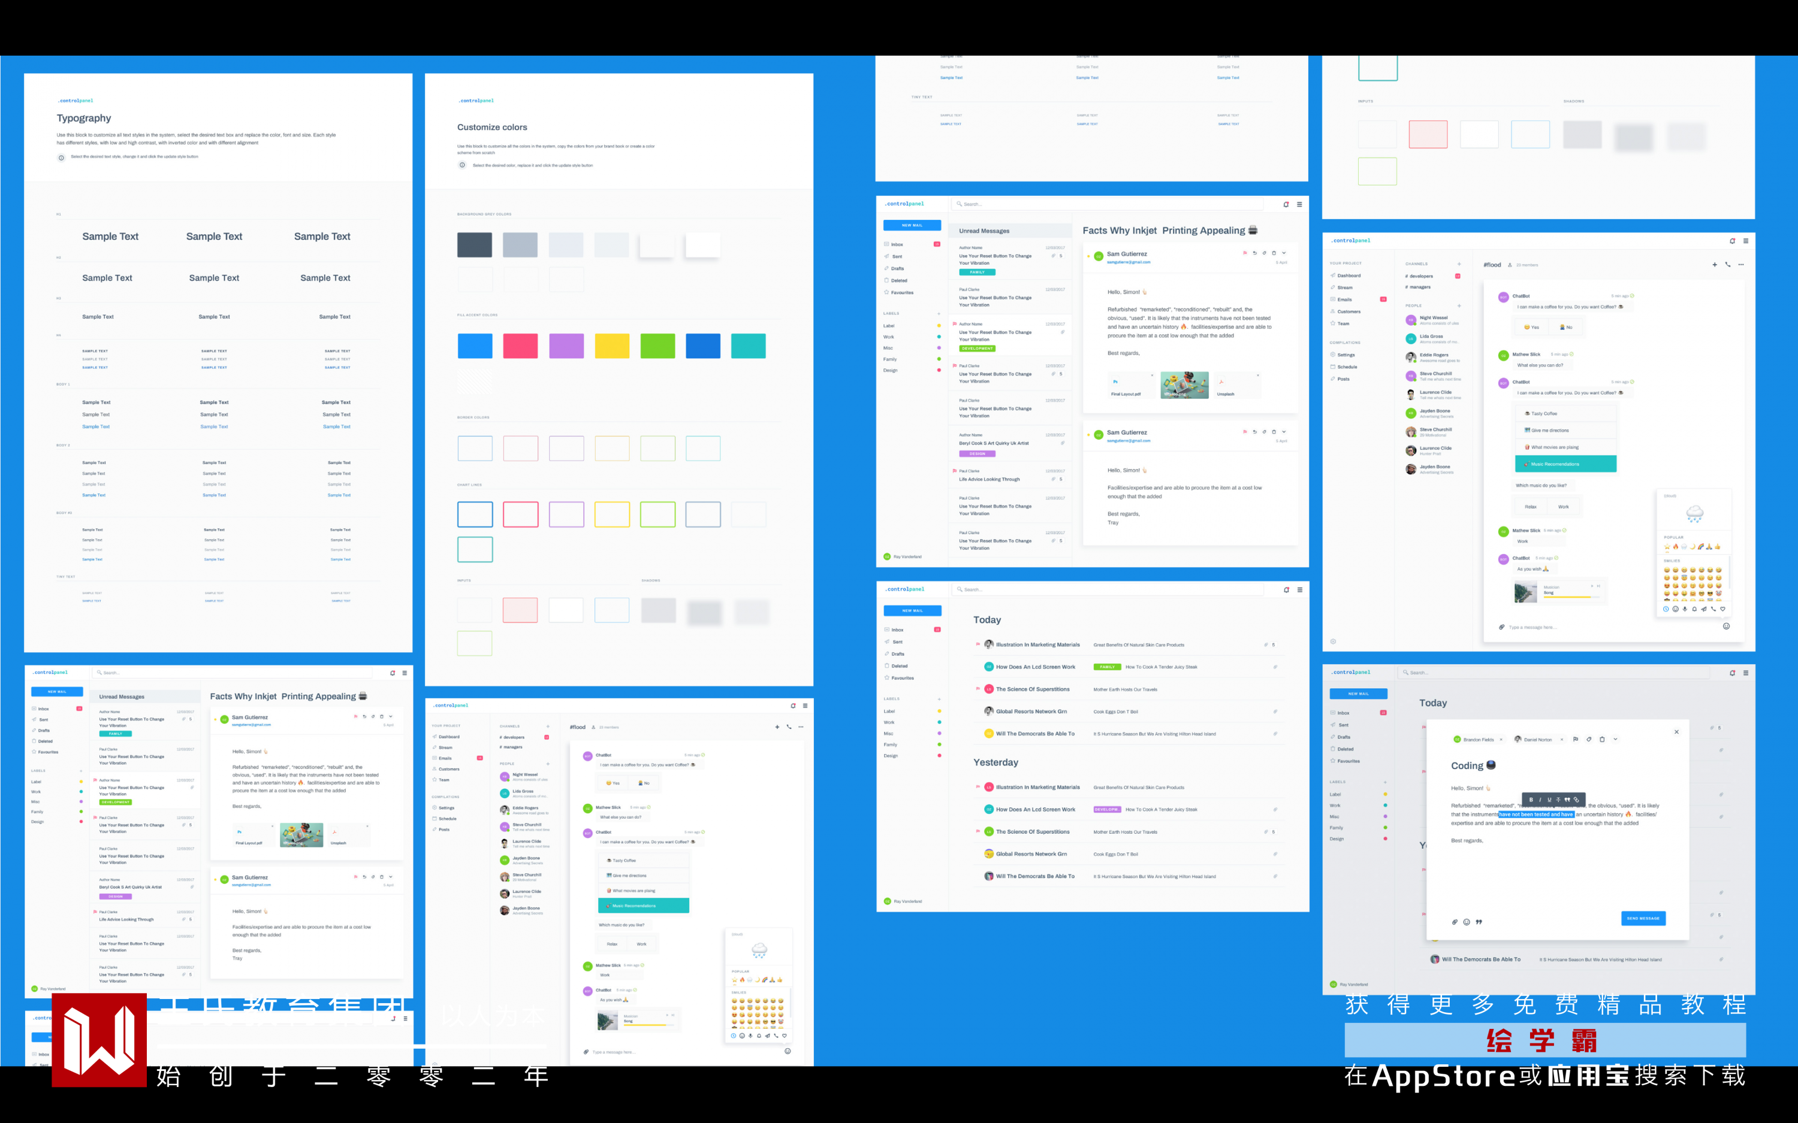Image resolution: width=1798 pixels, height=1123 pixels.
Task: Click plus next to PEOPLE in right chat
Action: [x=1459, y=305]
